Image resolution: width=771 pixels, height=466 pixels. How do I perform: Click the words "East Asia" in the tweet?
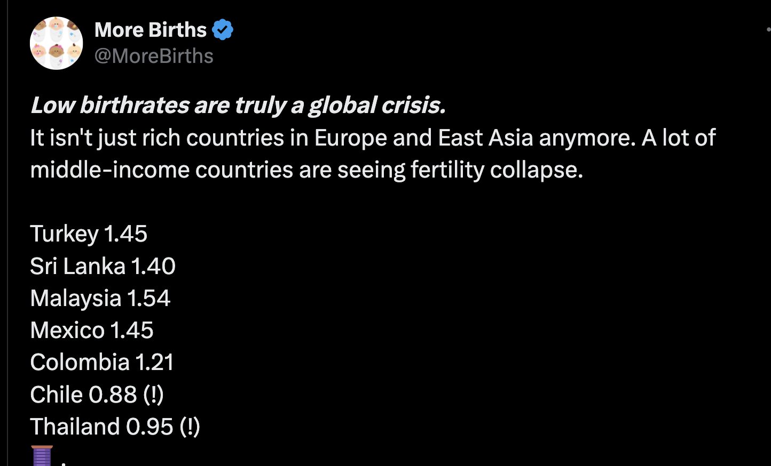pos(485,138)
